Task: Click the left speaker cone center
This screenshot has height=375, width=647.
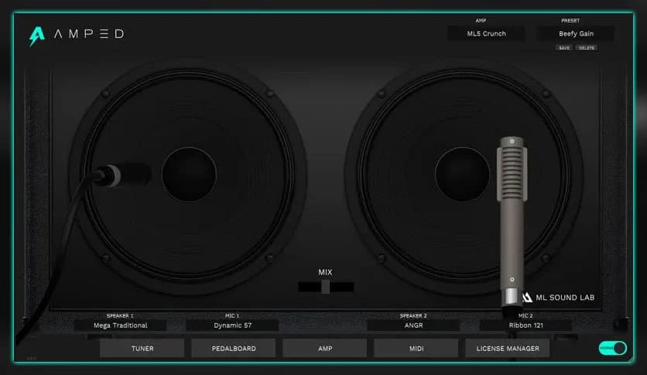Action: 189,174
